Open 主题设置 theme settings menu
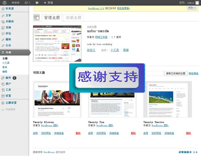The height and width of the screenshot is (156, 201). tap(11, 103)
